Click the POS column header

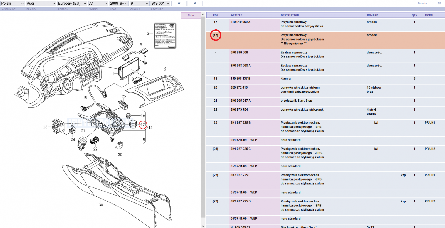coord(216,15)
